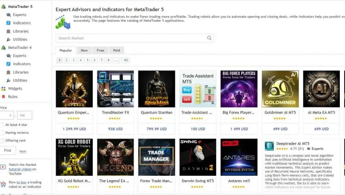Switch to the Free tab
This screenshot has width=345, height=195.
[100, 50]
